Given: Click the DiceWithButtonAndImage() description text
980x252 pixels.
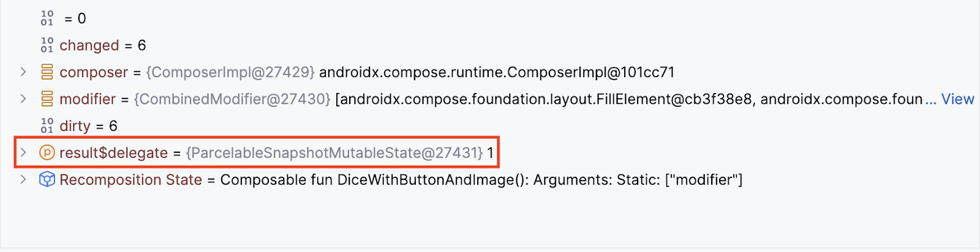Looking at the screenshot, I should click(x=481, y=180).
